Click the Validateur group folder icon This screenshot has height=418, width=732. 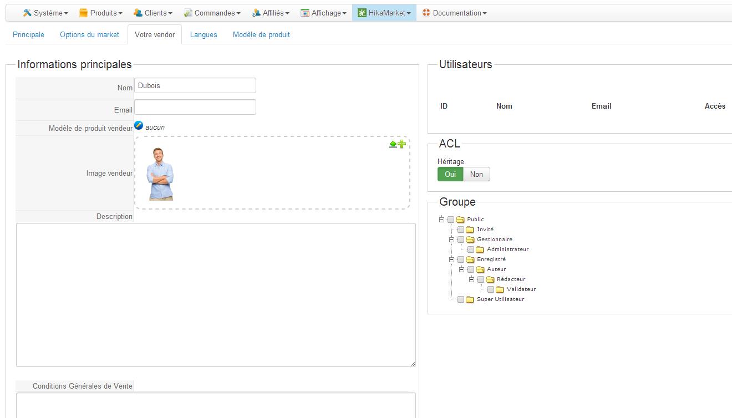[500, 289]
